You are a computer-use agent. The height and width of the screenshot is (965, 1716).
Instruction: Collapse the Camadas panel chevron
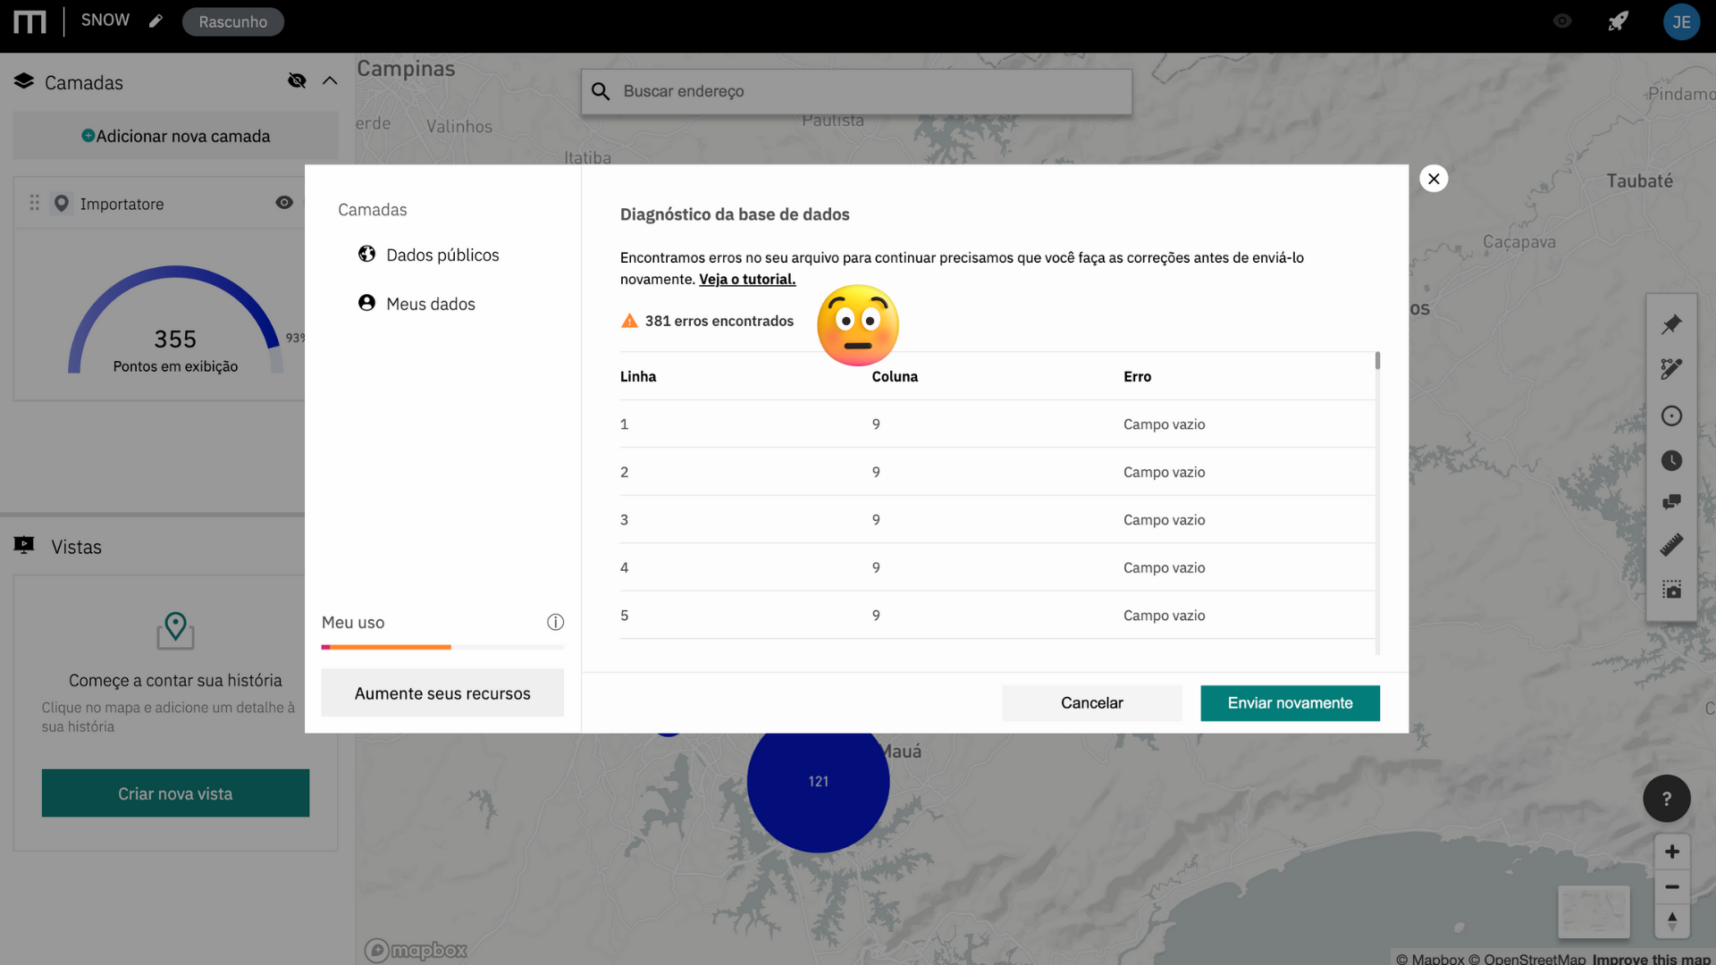pyautogui.click(x=330, y=81)
